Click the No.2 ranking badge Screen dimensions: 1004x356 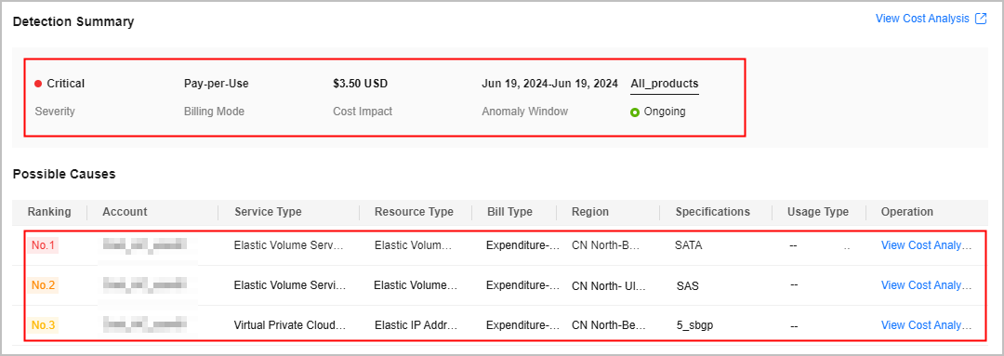coord(43,285)
